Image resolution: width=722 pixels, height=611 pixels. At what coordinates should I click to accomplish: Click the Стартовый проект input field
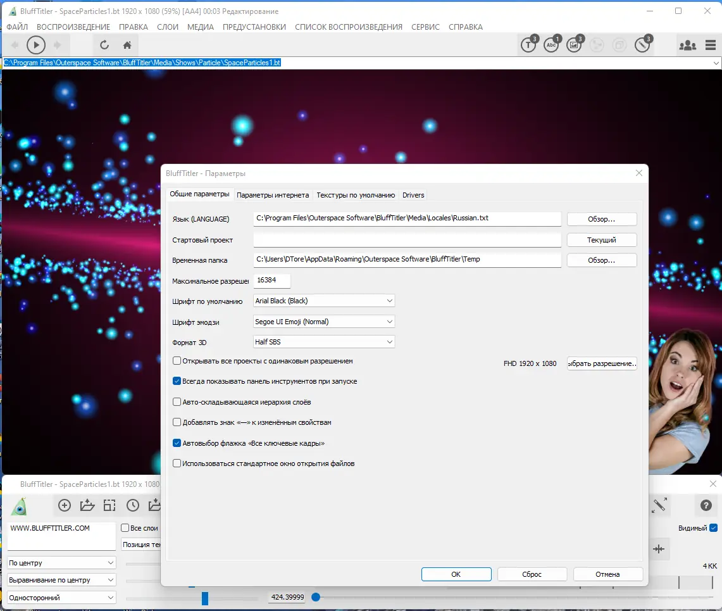point(407,239)
